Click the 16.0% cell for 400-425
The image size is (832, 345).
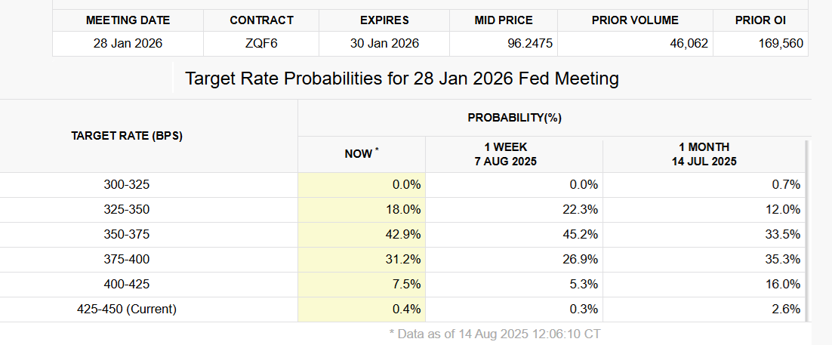[x=782, y=284]
